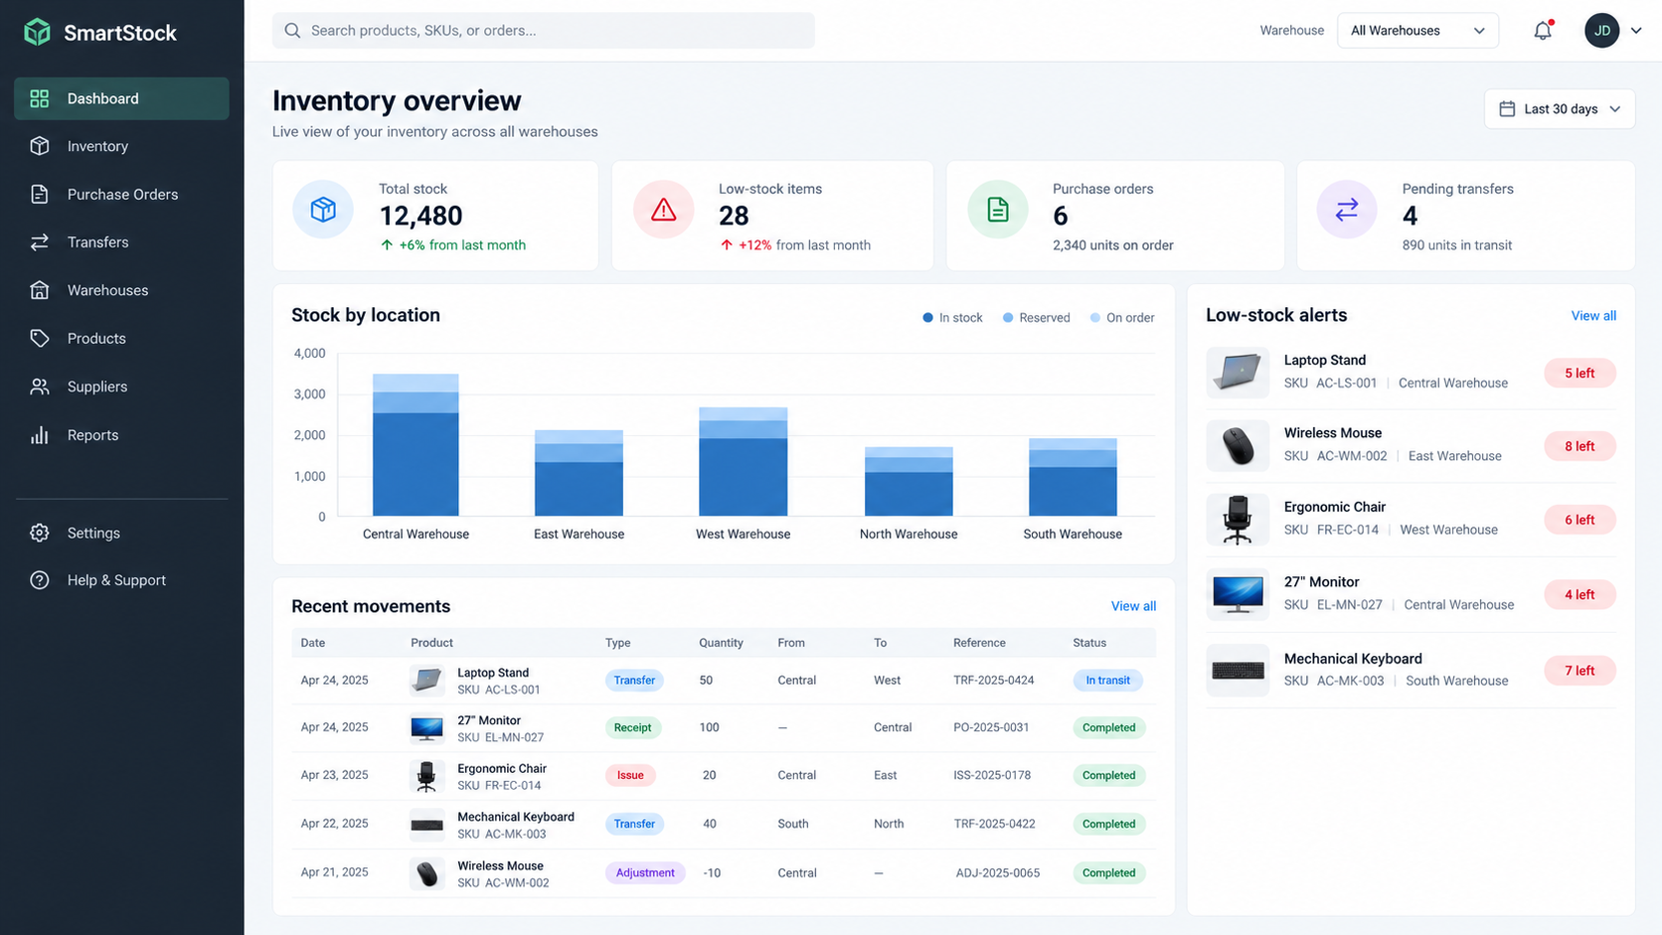The width and height of the screenshot is (1662, 935).
Task: Click the Products tag icon in sidebar
Action: pos(40,339)
